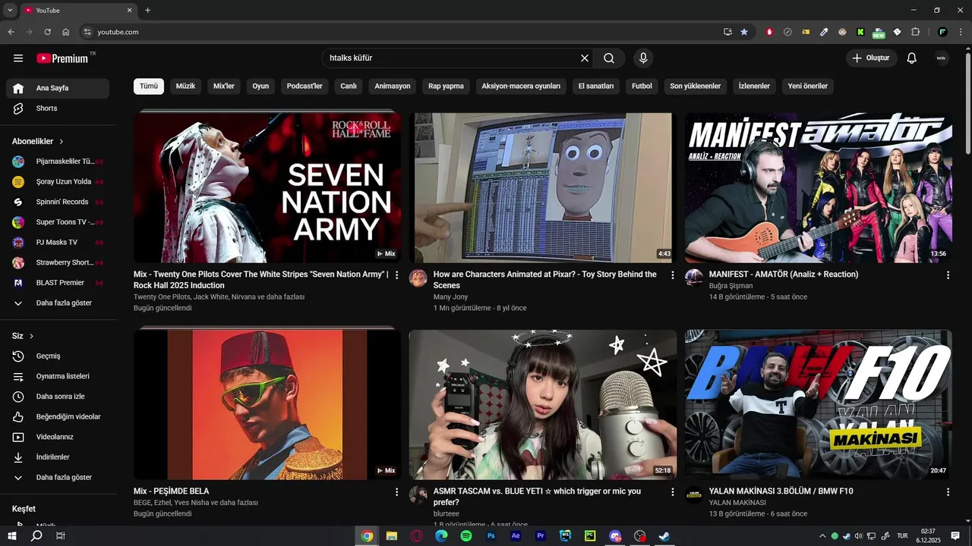Open İndirilenler downloads
The height and width of the screenshot is (546, 972).
point(58,457)
